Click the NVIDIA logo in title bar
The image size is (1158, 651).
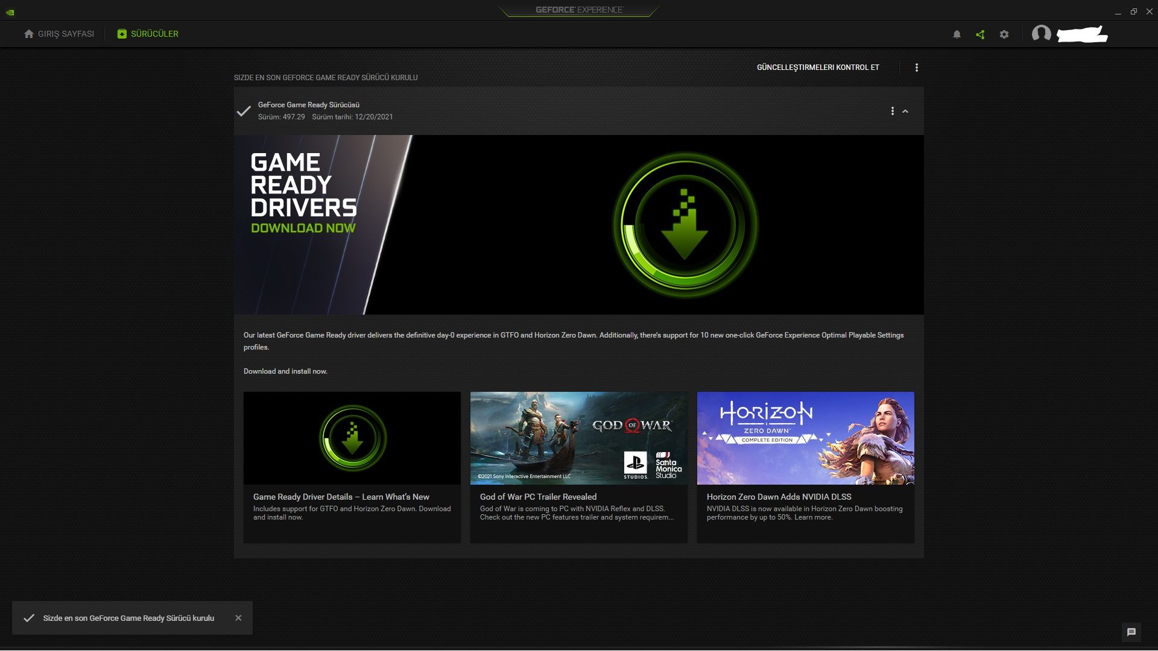10,11
